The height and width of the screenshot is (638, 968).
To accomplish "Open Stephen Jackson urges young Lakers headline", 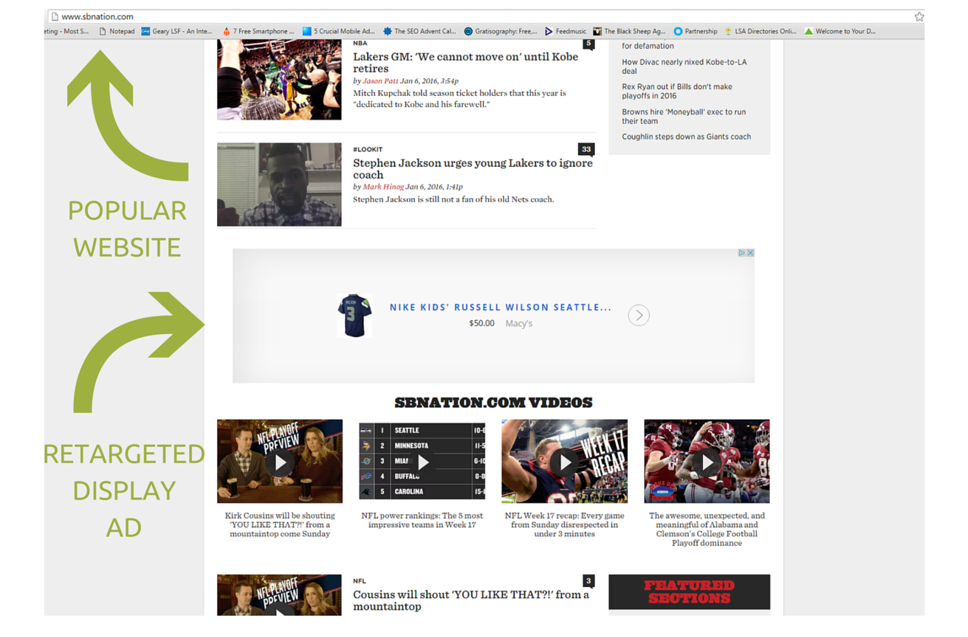I will [473, 169].
